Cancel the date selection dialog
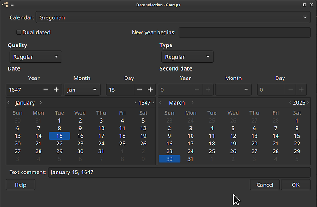The image size is (317, 207). click(x=265, y=185)
